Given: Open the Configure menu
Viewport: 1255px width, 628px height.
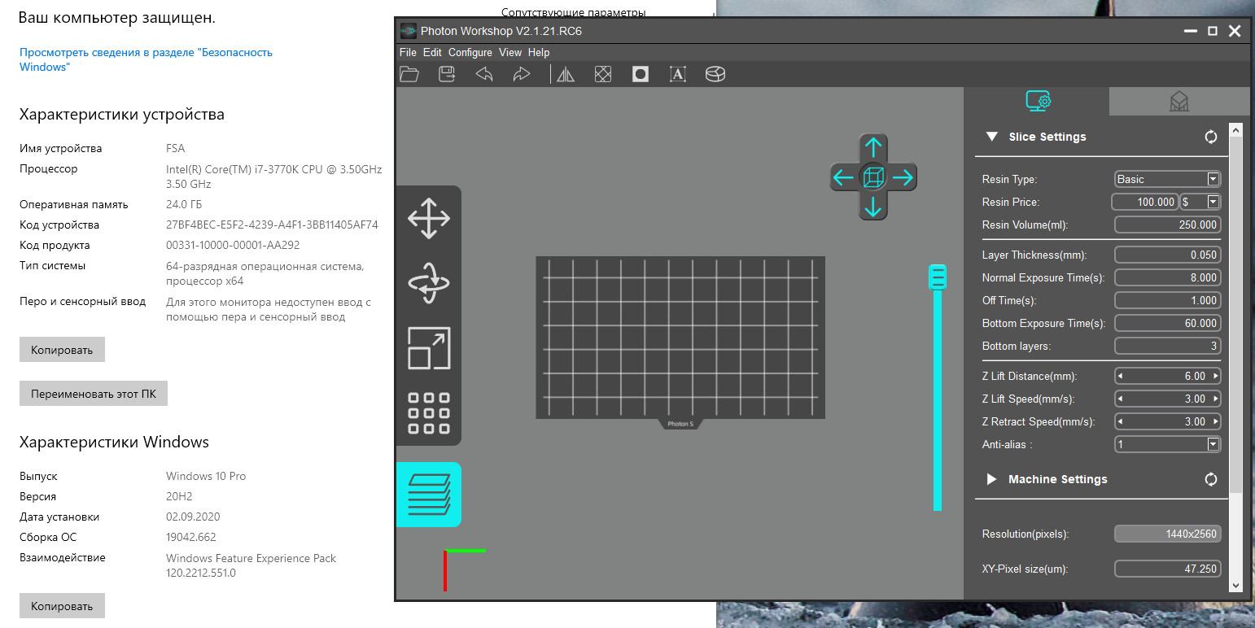Looking at the screenshot, I should point(470,52).
